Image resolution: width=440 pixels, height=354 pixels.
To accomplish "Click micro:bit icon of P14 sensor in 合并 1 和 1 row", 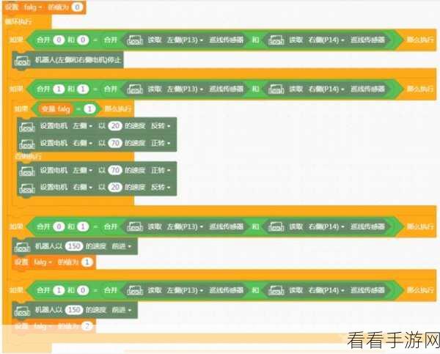I will [276, 89].
